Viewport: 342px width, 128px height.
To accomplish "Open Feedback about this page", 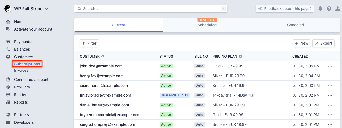I will coord(285,9).
